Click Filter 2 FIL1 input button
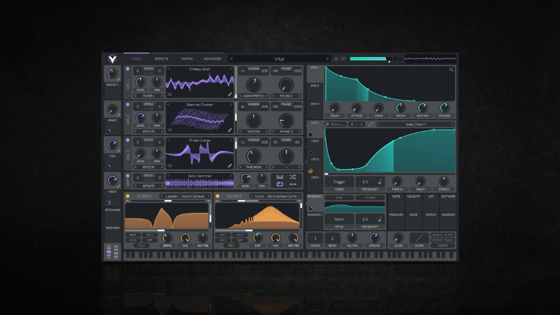This screenshot has height=315, width=560. tap(231, 246)
